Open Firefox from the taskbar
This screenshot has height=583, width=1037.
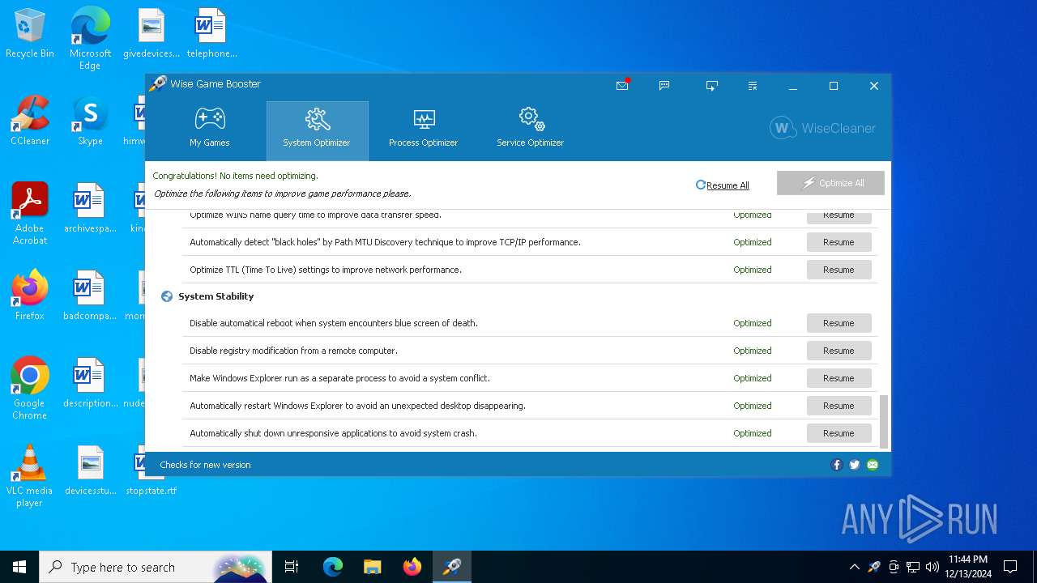[412, 567]
